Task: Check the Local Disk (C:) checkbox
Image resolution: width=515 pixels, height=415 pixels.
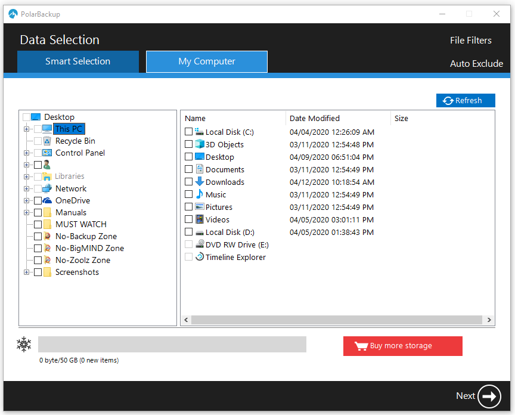Action: pos(188,132)
